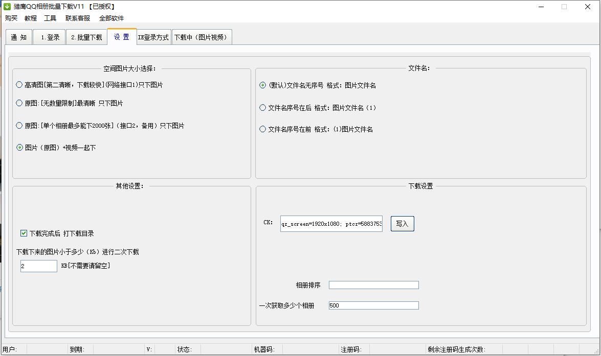The width and height of the screenshot is (601, 356).
Task: Open the 联系客服 menu
Action: point(78,18)
